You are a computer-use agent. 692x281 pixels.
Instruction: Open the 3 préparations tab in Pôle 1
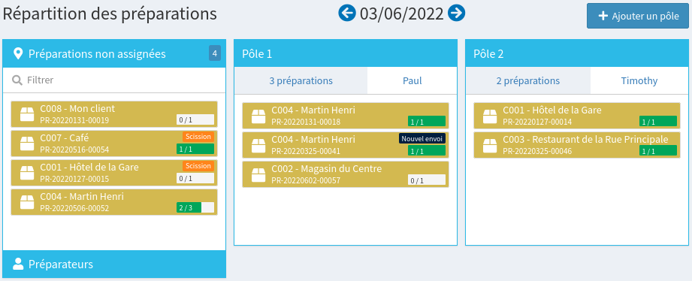(301, 80)
